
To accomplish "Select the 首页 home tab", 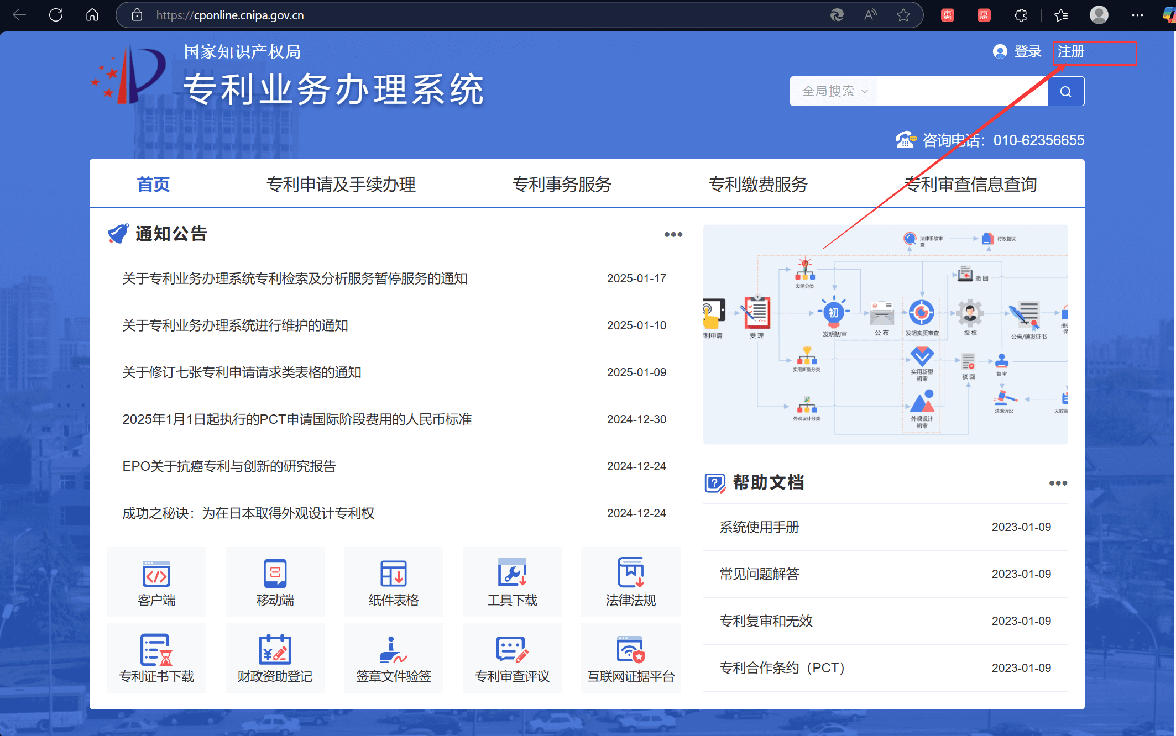I will [153, 185].
